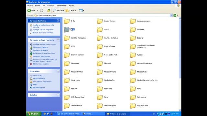Select the Internet Explorer folder icon
This screenshot has width=207, height=116.
point(67,55)
